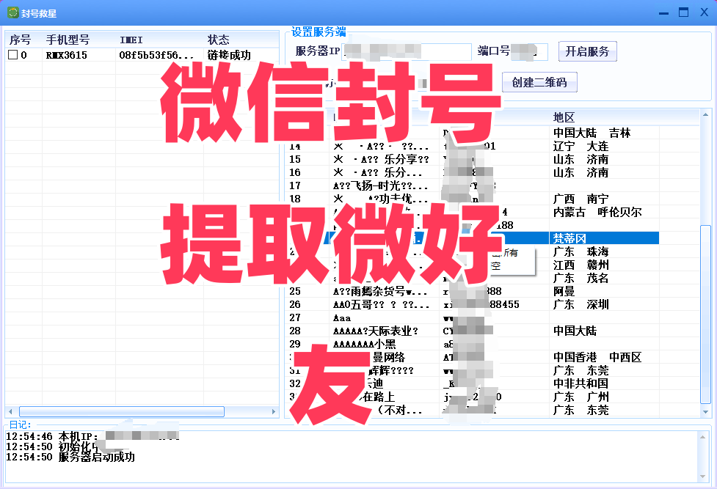Select the friend A??飞扬-时光??...

(380, 185)
